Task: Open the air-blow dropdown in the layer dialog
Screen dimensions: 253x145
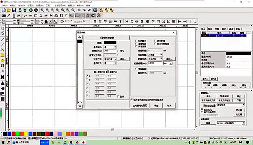Action: click(x=115, y=63)
